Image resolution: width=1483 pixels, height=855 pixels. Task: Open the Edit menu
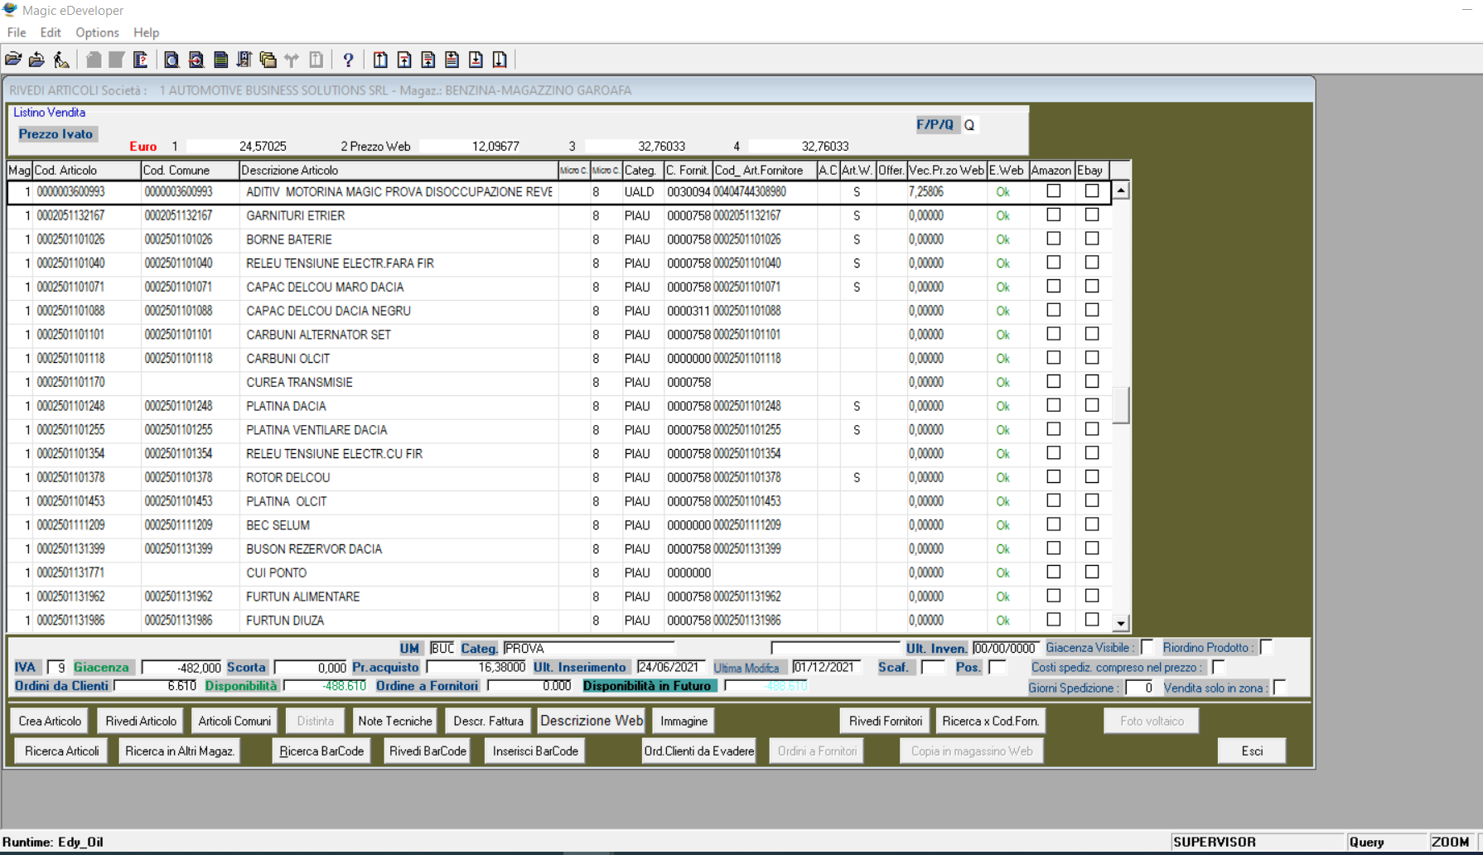51,32
